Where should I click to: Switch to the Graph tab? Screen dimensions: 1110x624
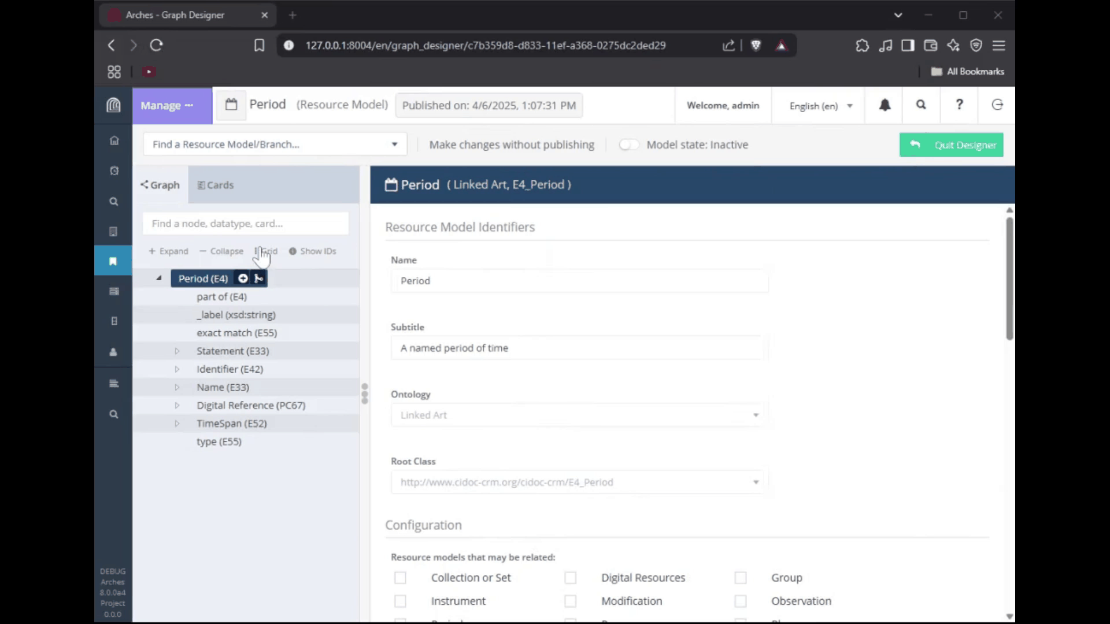point(160,185)
